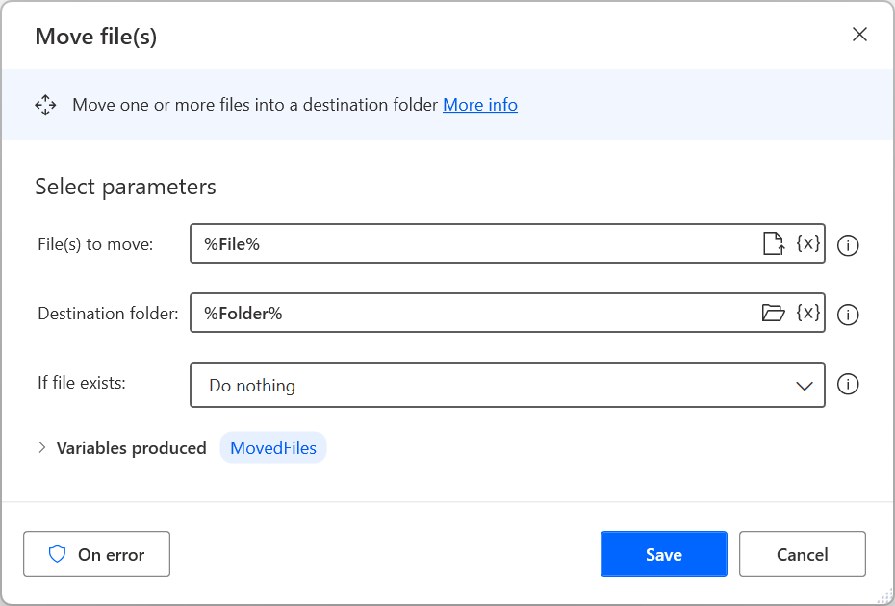Click the move files icon in the banner

click(45, 104)
